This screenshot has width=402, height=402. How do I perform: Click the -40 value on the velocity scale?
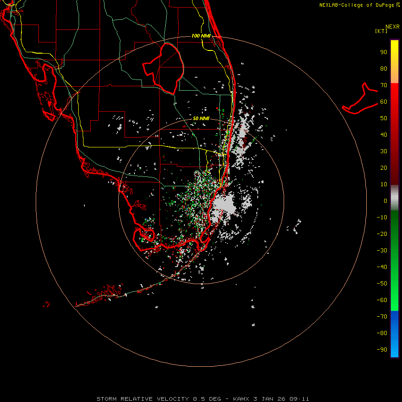[x=382, y=267]
